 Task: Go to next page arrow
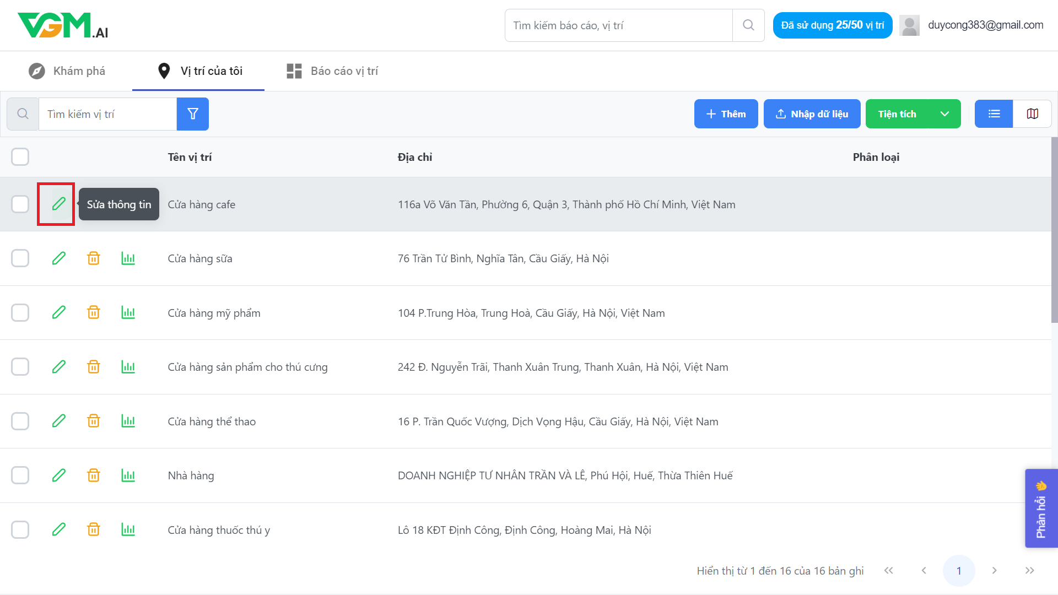click(x=994, y=571)
